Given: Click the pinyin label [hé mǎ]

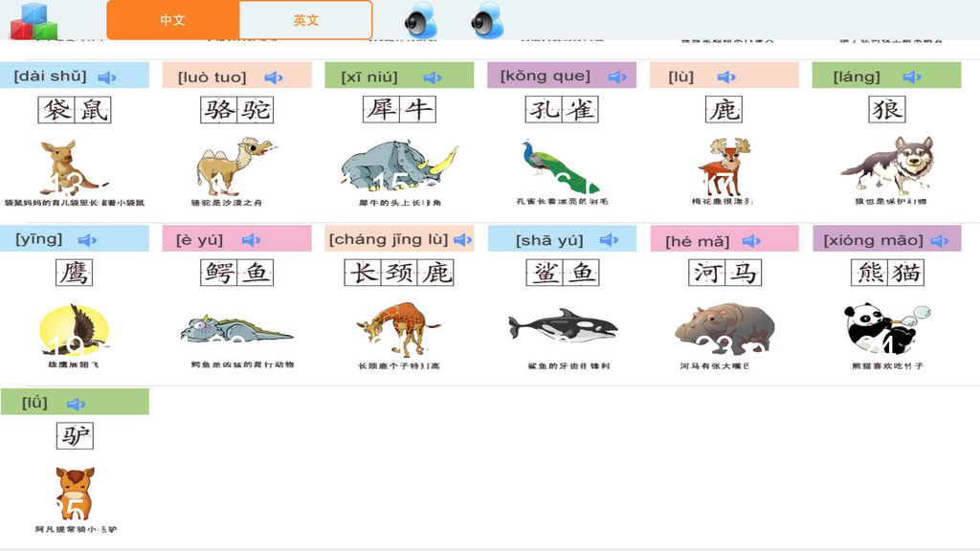Looking at the screenshot, I should [x=698, y=241].
